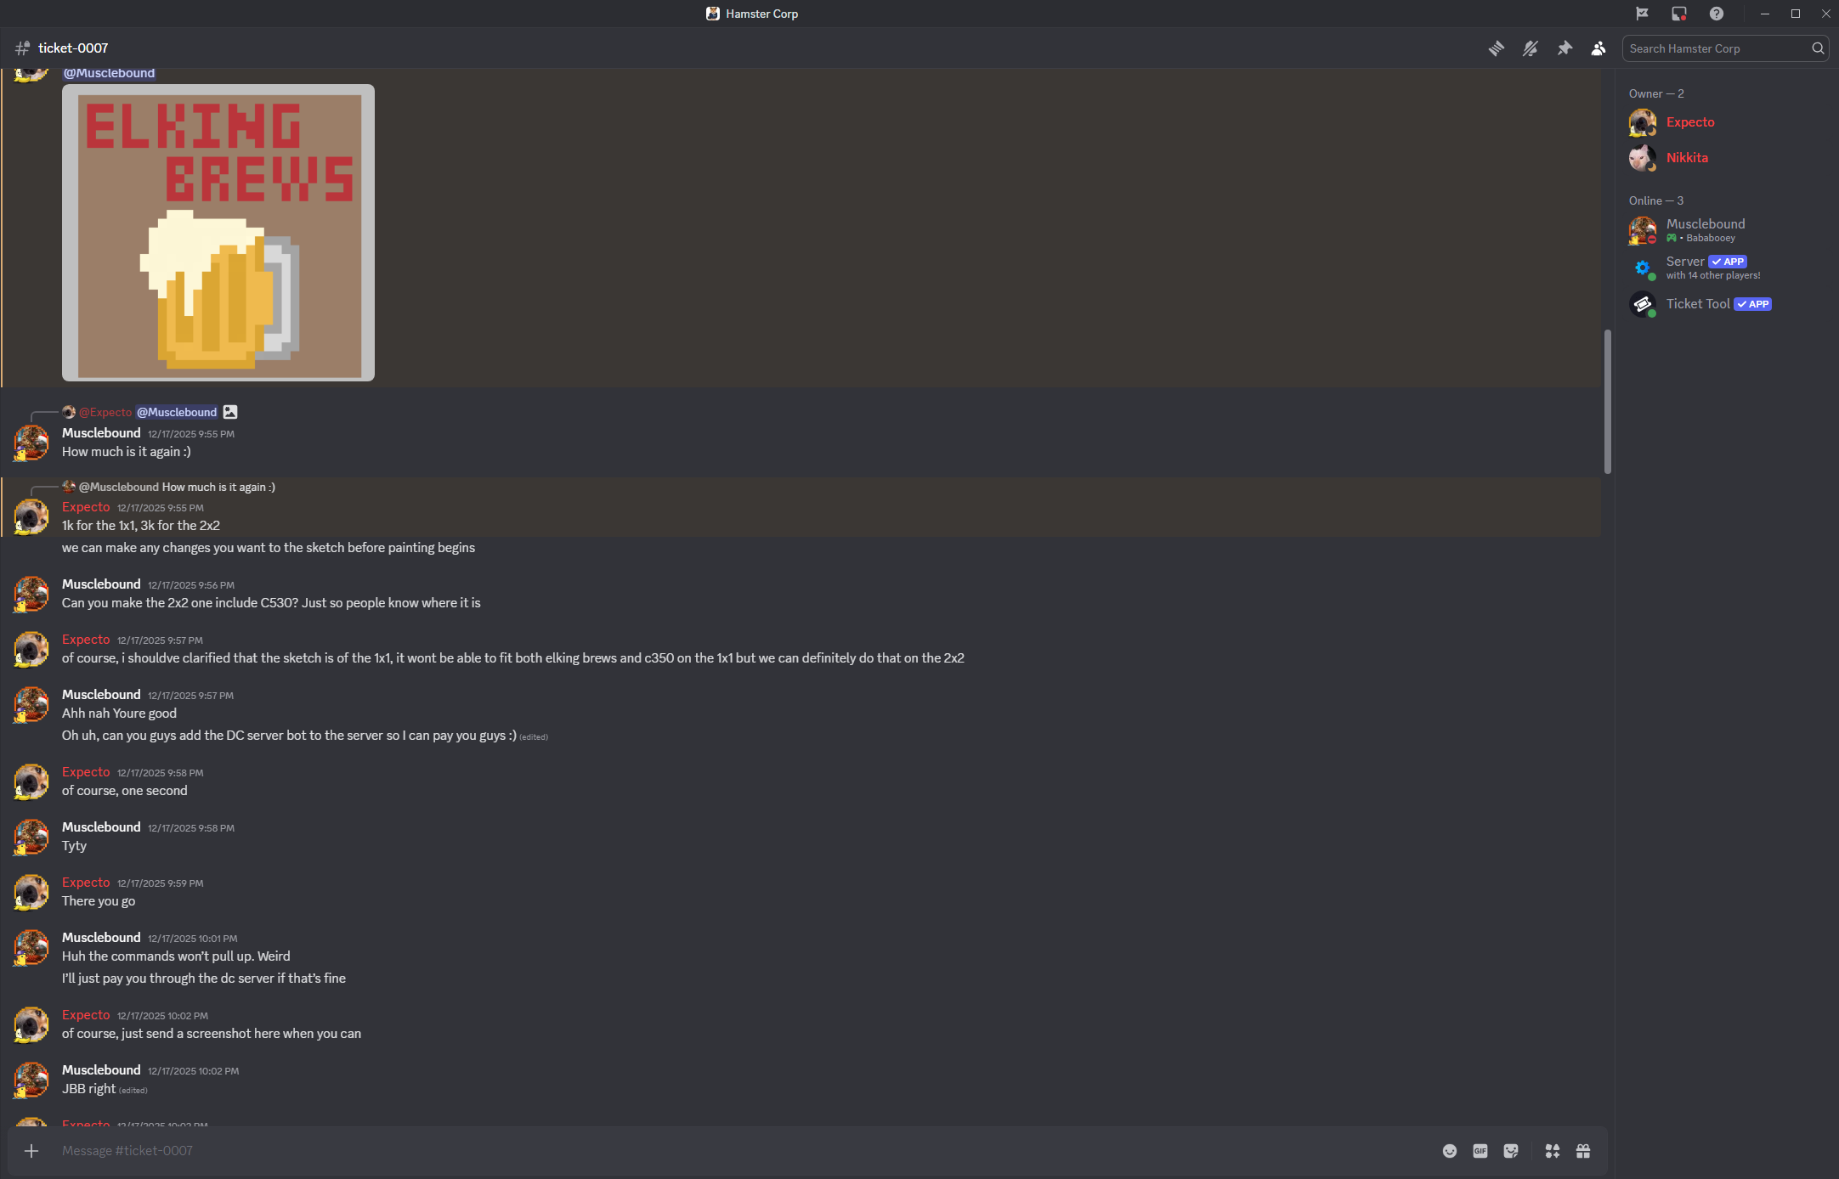1839x1179 pixels.
Task: Click the search magnifier icon
Action: click(1818, 48)
